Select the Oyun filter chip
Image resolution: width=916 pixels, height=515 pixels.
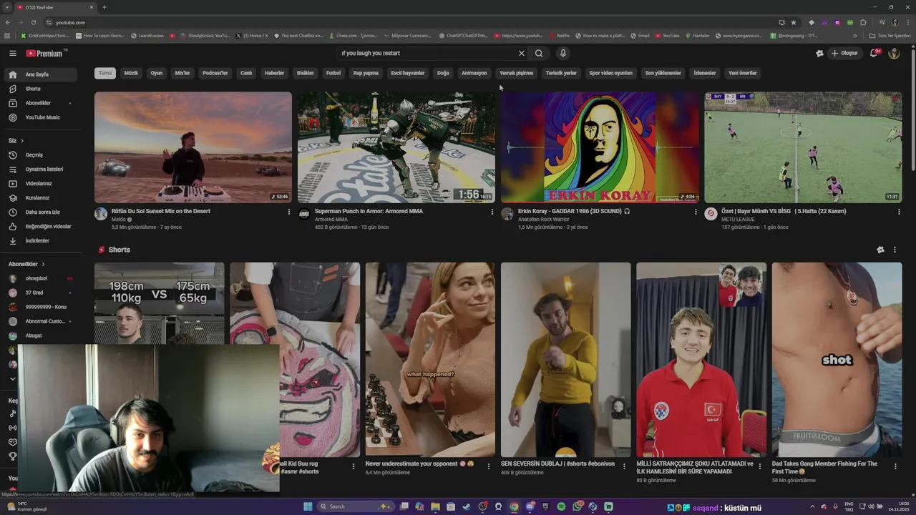(x=157, y=73)
